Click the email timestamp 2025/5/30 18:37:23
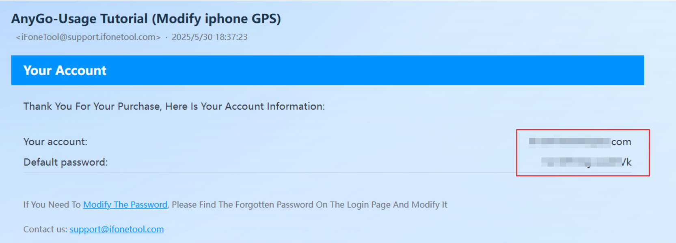The image size is (676, 243). point(209,37)
